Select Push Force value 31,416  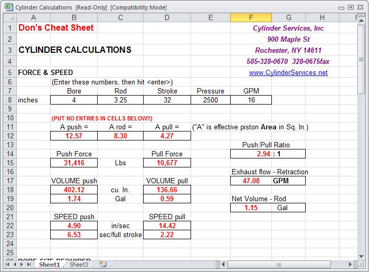click(74, 163)
